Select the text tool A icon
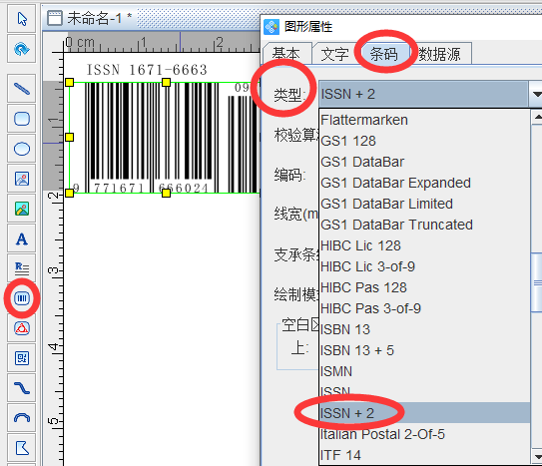This screenshot has height=466, width=542. [x=21, y=238]
